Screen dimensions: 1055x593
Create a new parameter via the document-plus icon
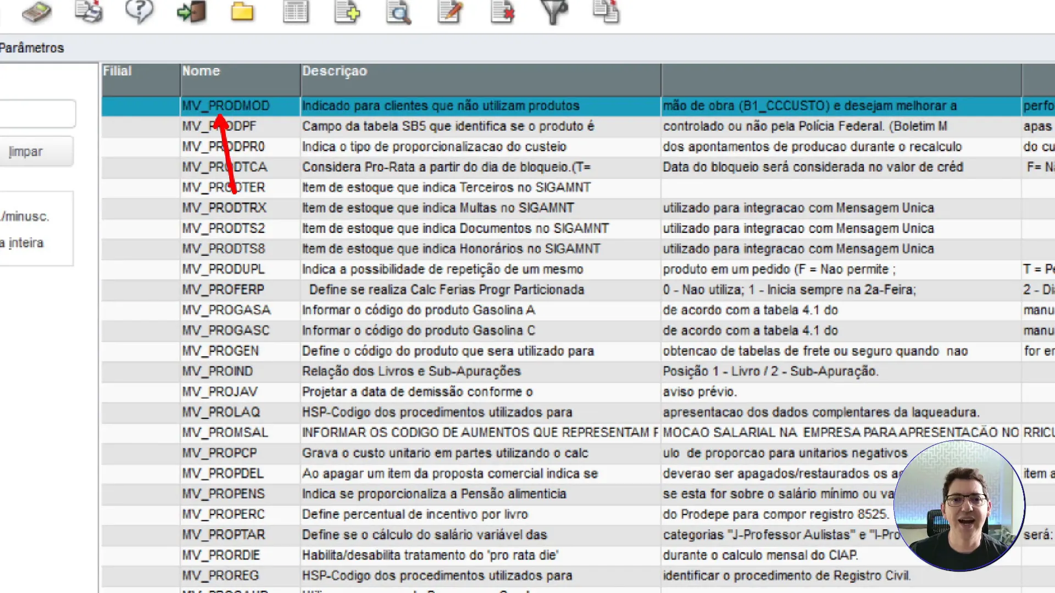[346, 12]
